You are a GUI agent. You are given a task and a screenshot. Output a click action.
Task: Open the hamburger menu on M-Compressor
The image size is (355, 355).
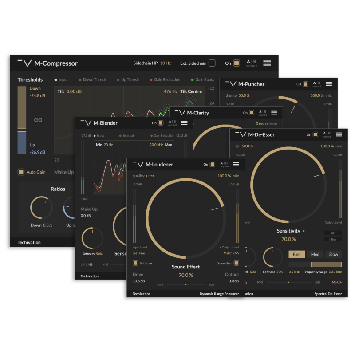coord(267,63)
